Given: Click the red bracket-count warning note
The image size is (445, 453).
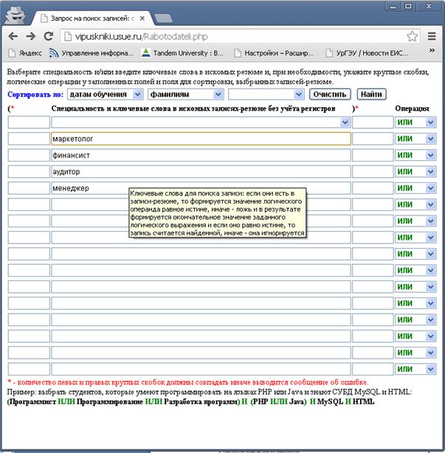Looking at the screenshot, I should (x=188, y=382).
